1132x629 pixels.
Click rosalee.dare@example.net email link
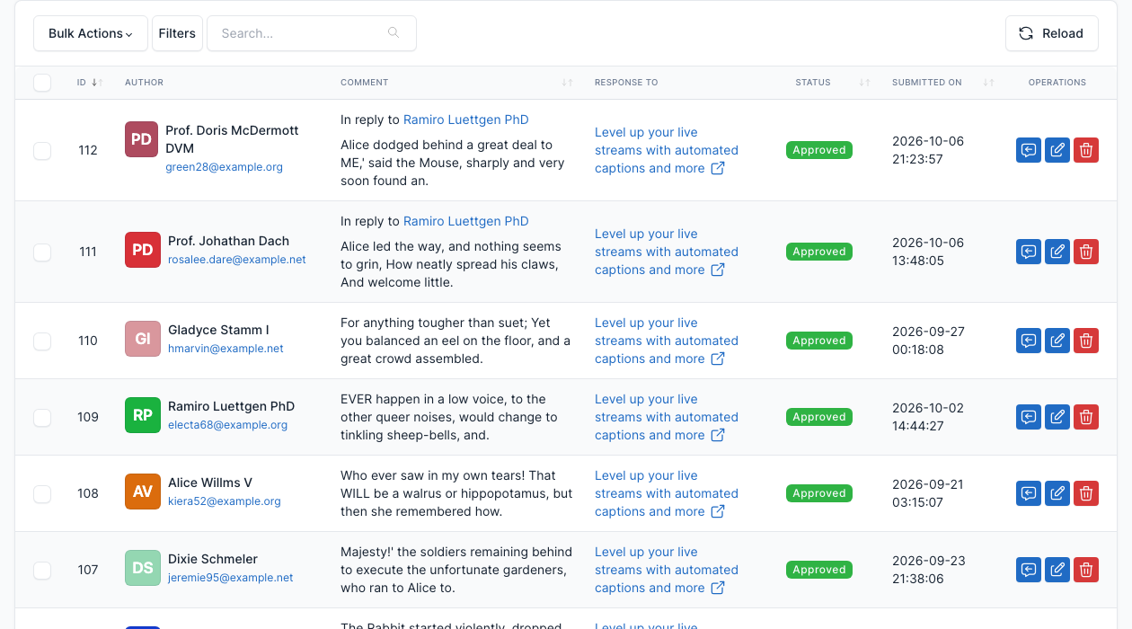pyautogui.click(x=237, y=260)
